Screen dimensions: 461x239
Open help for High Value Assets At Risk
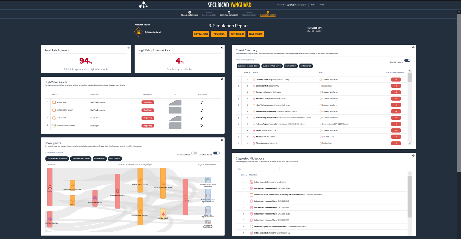222,48
